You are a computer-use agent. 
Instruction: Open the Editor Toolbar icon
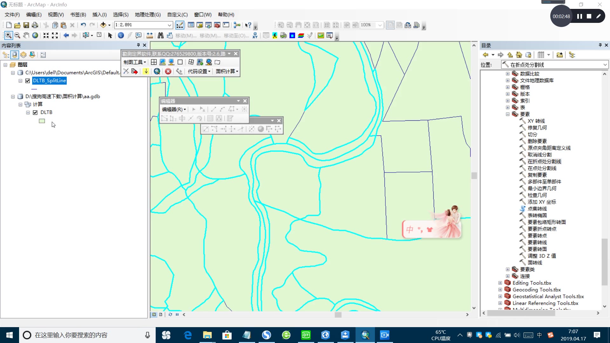(180, 25)
